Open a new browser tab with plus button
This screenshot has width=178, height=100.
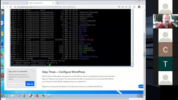(x=58, y=3)
